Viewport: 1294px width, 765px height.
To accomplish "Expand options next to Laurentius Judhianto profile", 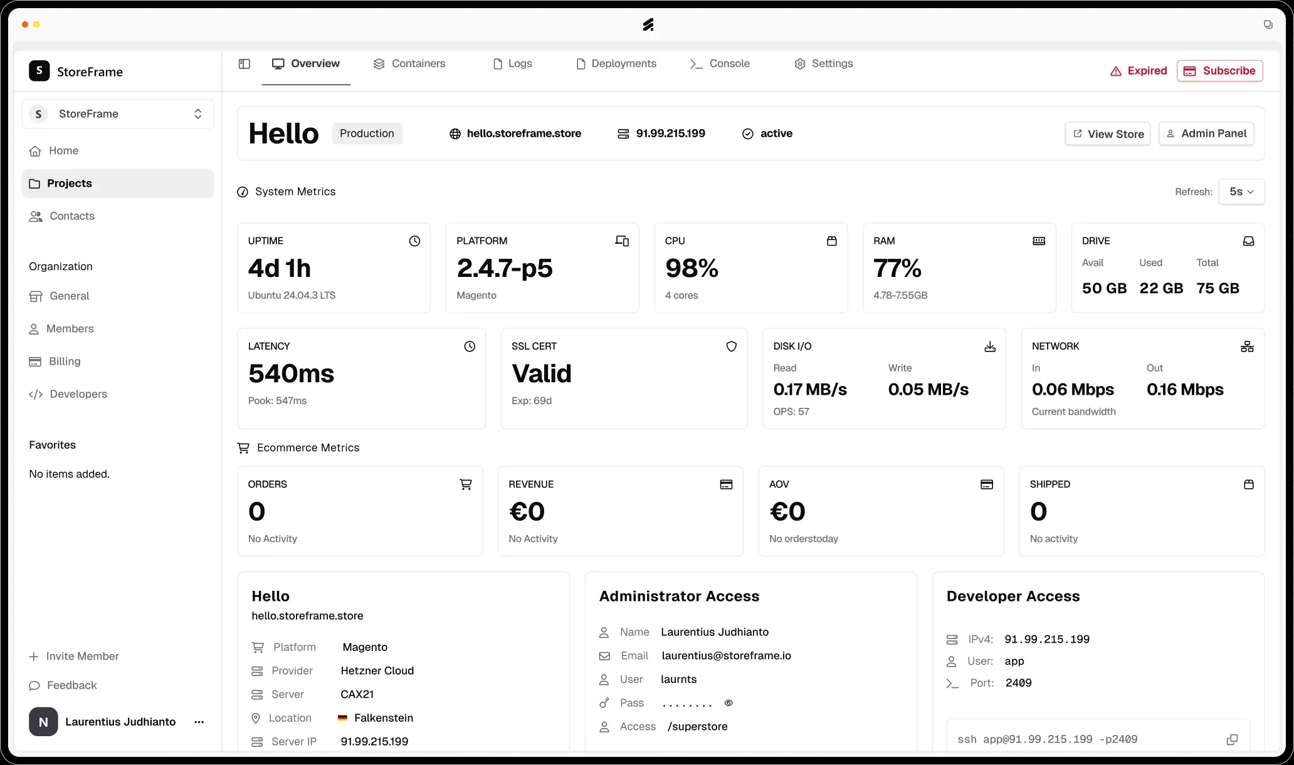I will [199, 722].
